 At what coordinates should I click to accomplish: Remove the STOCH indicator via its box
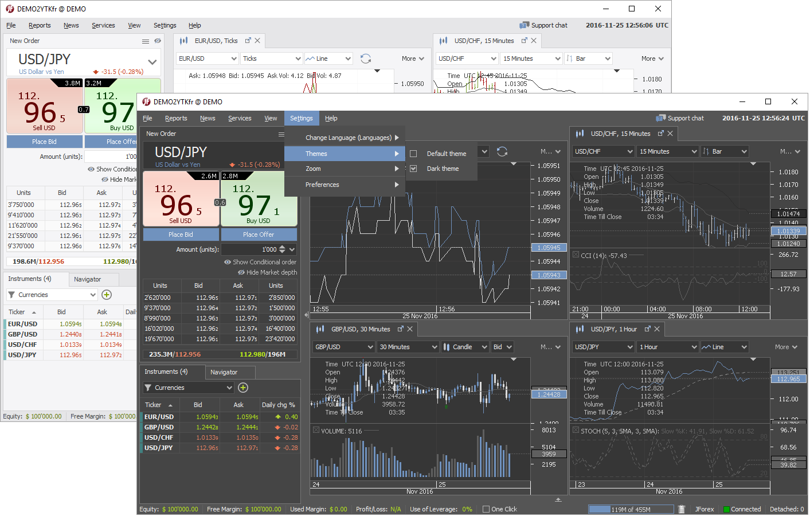point(576,430)
